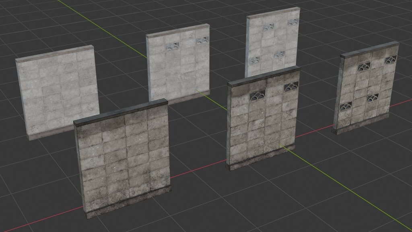This screenshot has width=412, height=232.
Task: Select the dark weathered wall with two vents
Action: click(x=263, y=118)
